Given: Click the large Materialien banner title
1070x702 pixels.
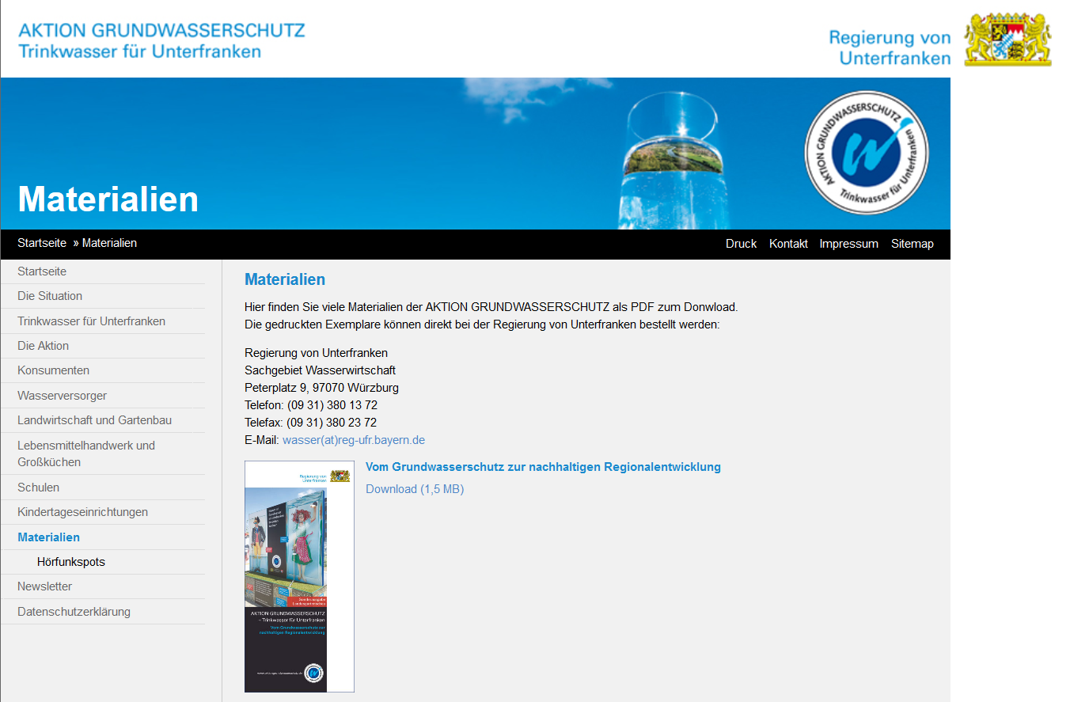Looking at the screenshot, I should click(x=108, y=199).
